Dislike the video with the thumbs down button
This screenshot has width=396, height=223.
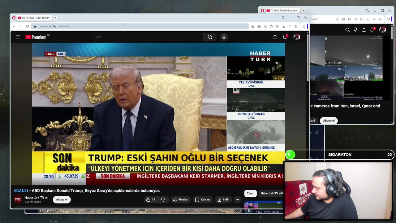coord(163,199)
